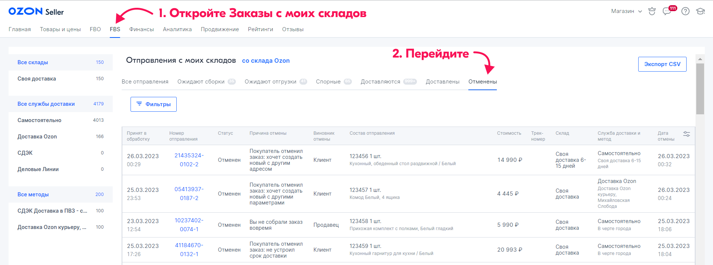Switch to the Отменены tab
The height and width of the screenshot is (265, 713).
pos(482,82)
